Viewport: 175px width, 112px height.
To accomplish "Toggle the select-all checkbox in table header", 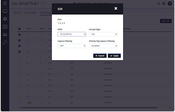I will coord(19,29).
